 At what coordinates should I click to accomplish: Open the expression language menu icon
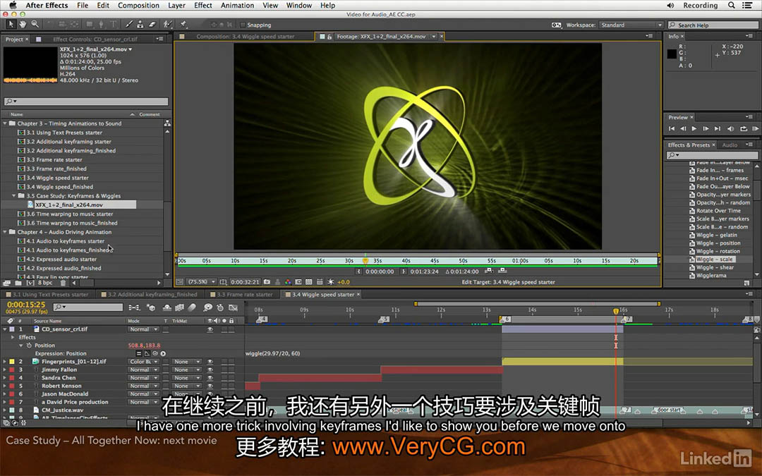(163, 353)
